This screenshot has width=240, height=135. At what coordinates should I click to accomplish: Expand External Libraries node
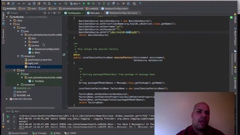point(7,99)
